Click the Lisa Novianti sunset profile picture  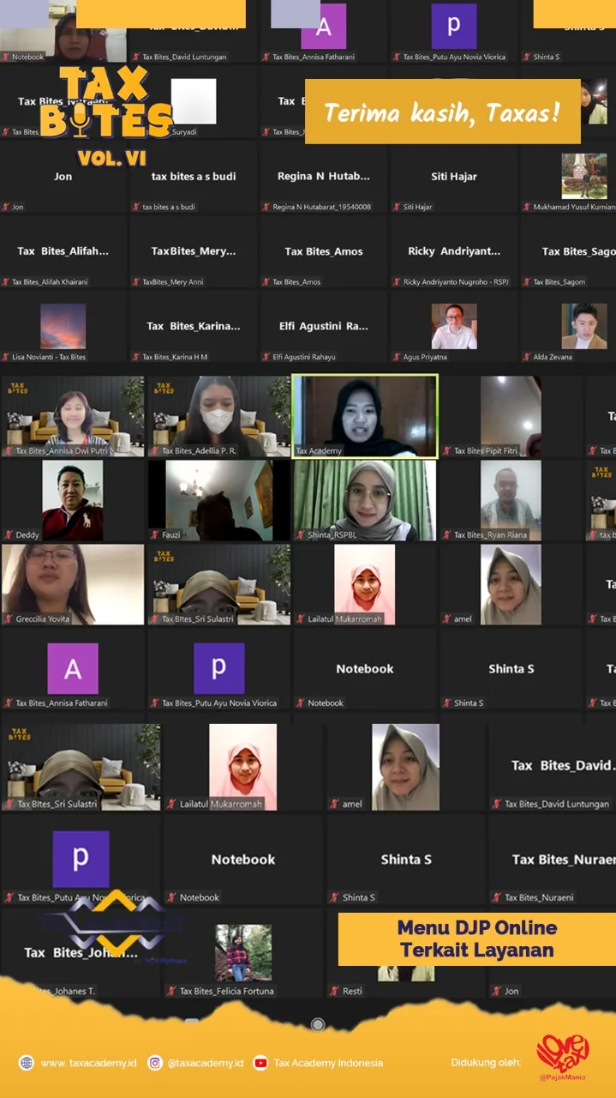point(63,326)
